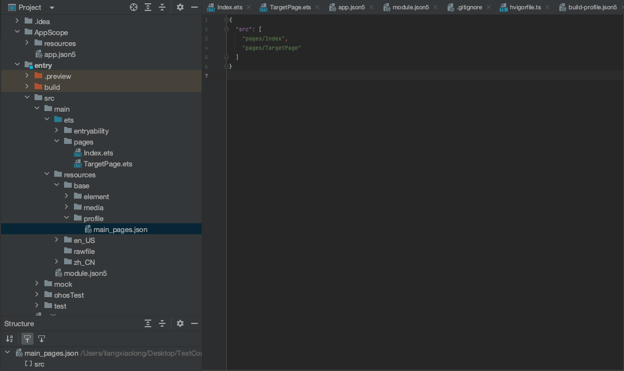Open Project panel settings gear
The width and height of the screenshot is (624, 371).
[180, 7]
